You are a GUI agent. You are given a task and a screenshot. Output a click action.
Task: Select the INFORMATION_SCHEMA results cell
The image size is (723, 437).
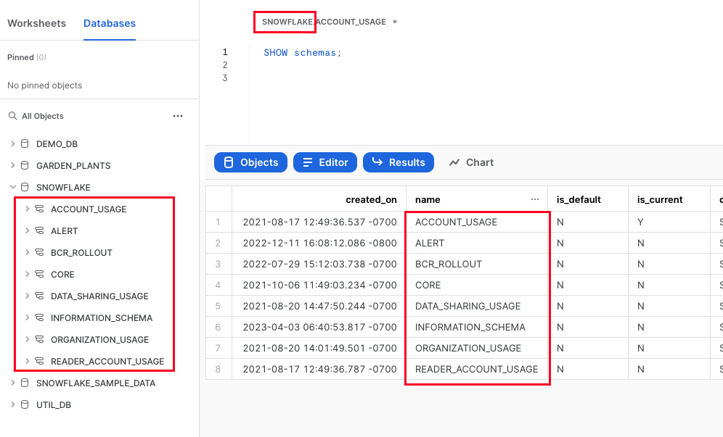(x=477, y=327)
